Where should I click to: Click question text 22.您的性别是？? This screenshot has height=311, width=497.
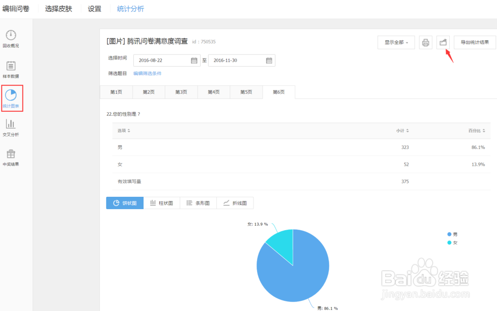pyautogui.click(x=123, y=114)
